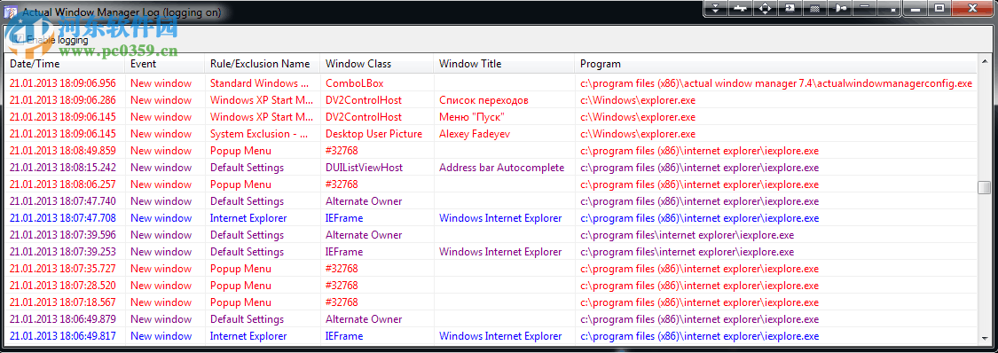Click the checkered transparency title bar button
Viewport: 998px width, 353px height.
(x=814, y=8)
